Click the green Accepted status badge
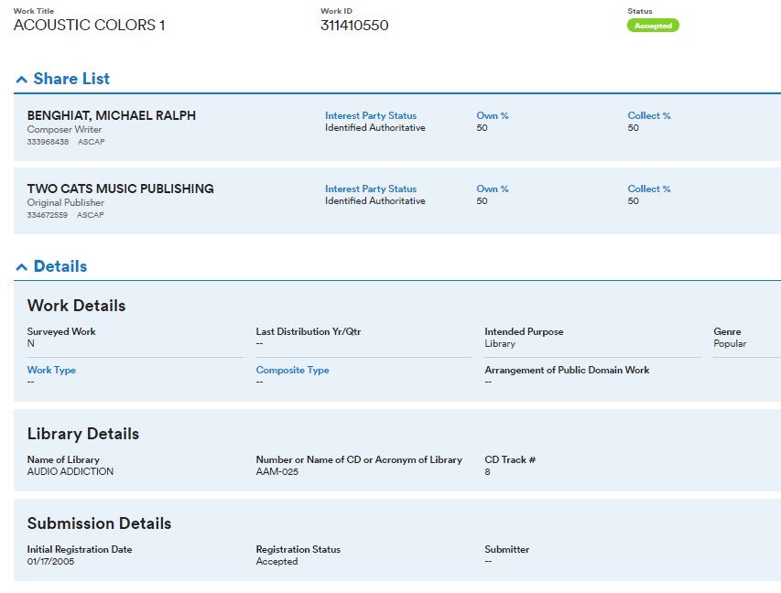This screenshot has height=593, width=781. pyautogui.click(x=653, y=26)
